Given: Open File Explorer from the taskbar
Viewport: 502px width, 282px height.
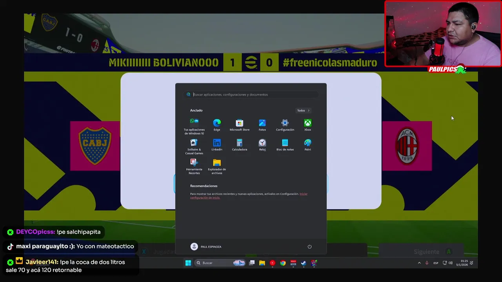Looking at the screenshot, I should [x=262, y=263].
